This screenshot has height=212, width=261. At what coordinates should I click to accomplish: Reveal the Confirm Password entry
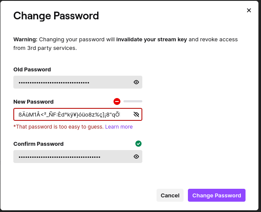[x=136, y=157]
